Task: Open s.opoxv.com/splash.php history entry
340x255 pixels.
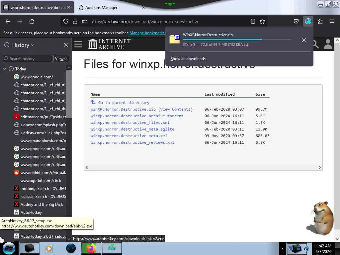Action: (40, 125)
